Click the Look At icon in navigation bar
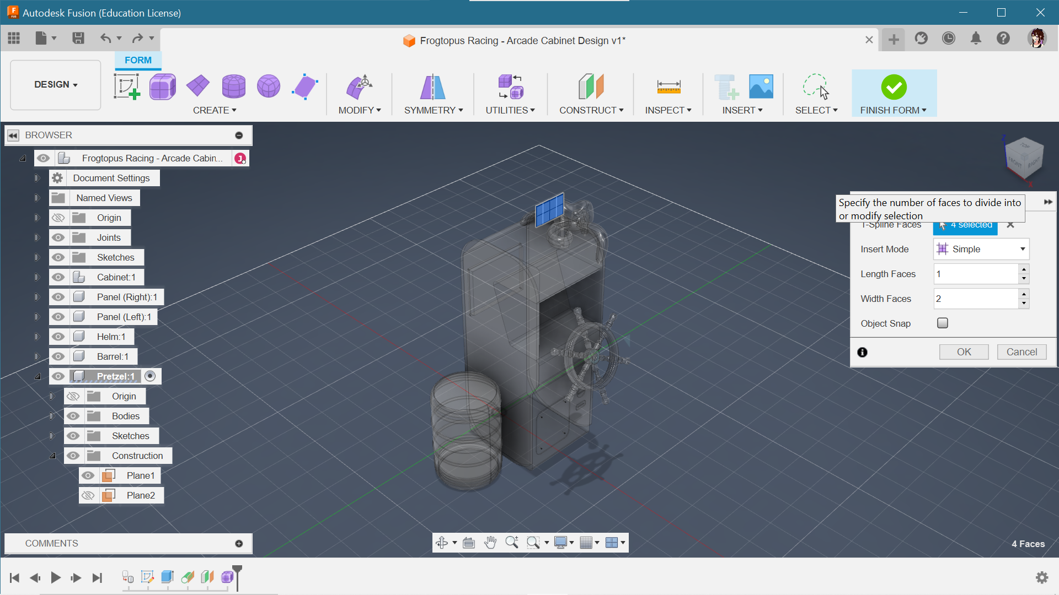Viewport: 1059px width, 595px height. pyautogui.click(x=469, y=543)
